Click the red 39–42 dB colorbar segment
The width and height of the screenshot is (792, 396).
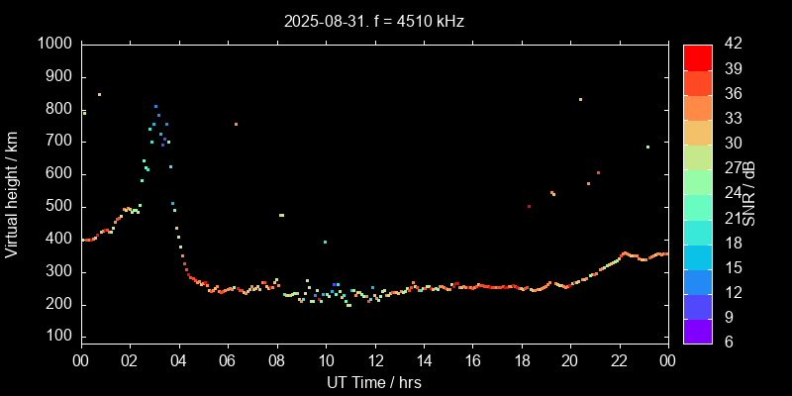tap(697, 57)
